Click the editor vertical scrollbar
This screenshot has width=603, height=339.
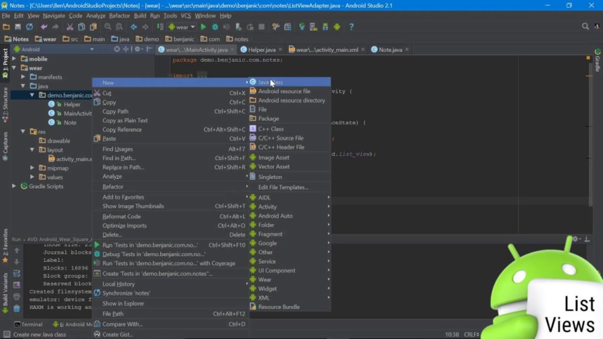click(x=590, y=135)
